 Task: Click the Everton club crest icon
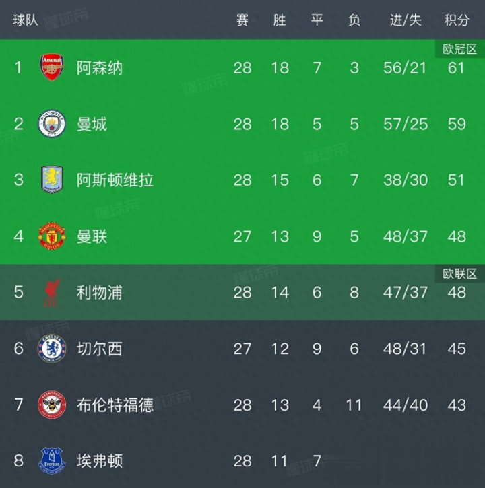click(x=52, y=461)
